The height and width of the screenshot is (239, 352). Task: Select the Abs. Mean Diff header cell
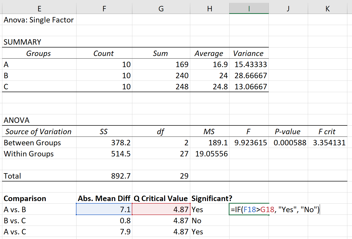point(104,198)
